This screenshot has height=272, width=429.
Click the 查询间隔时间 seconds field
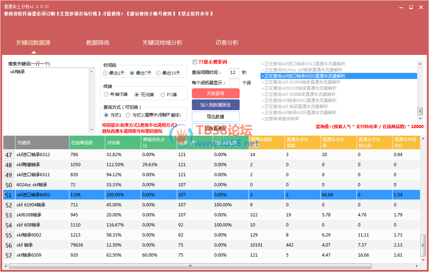tap(234, 72)
